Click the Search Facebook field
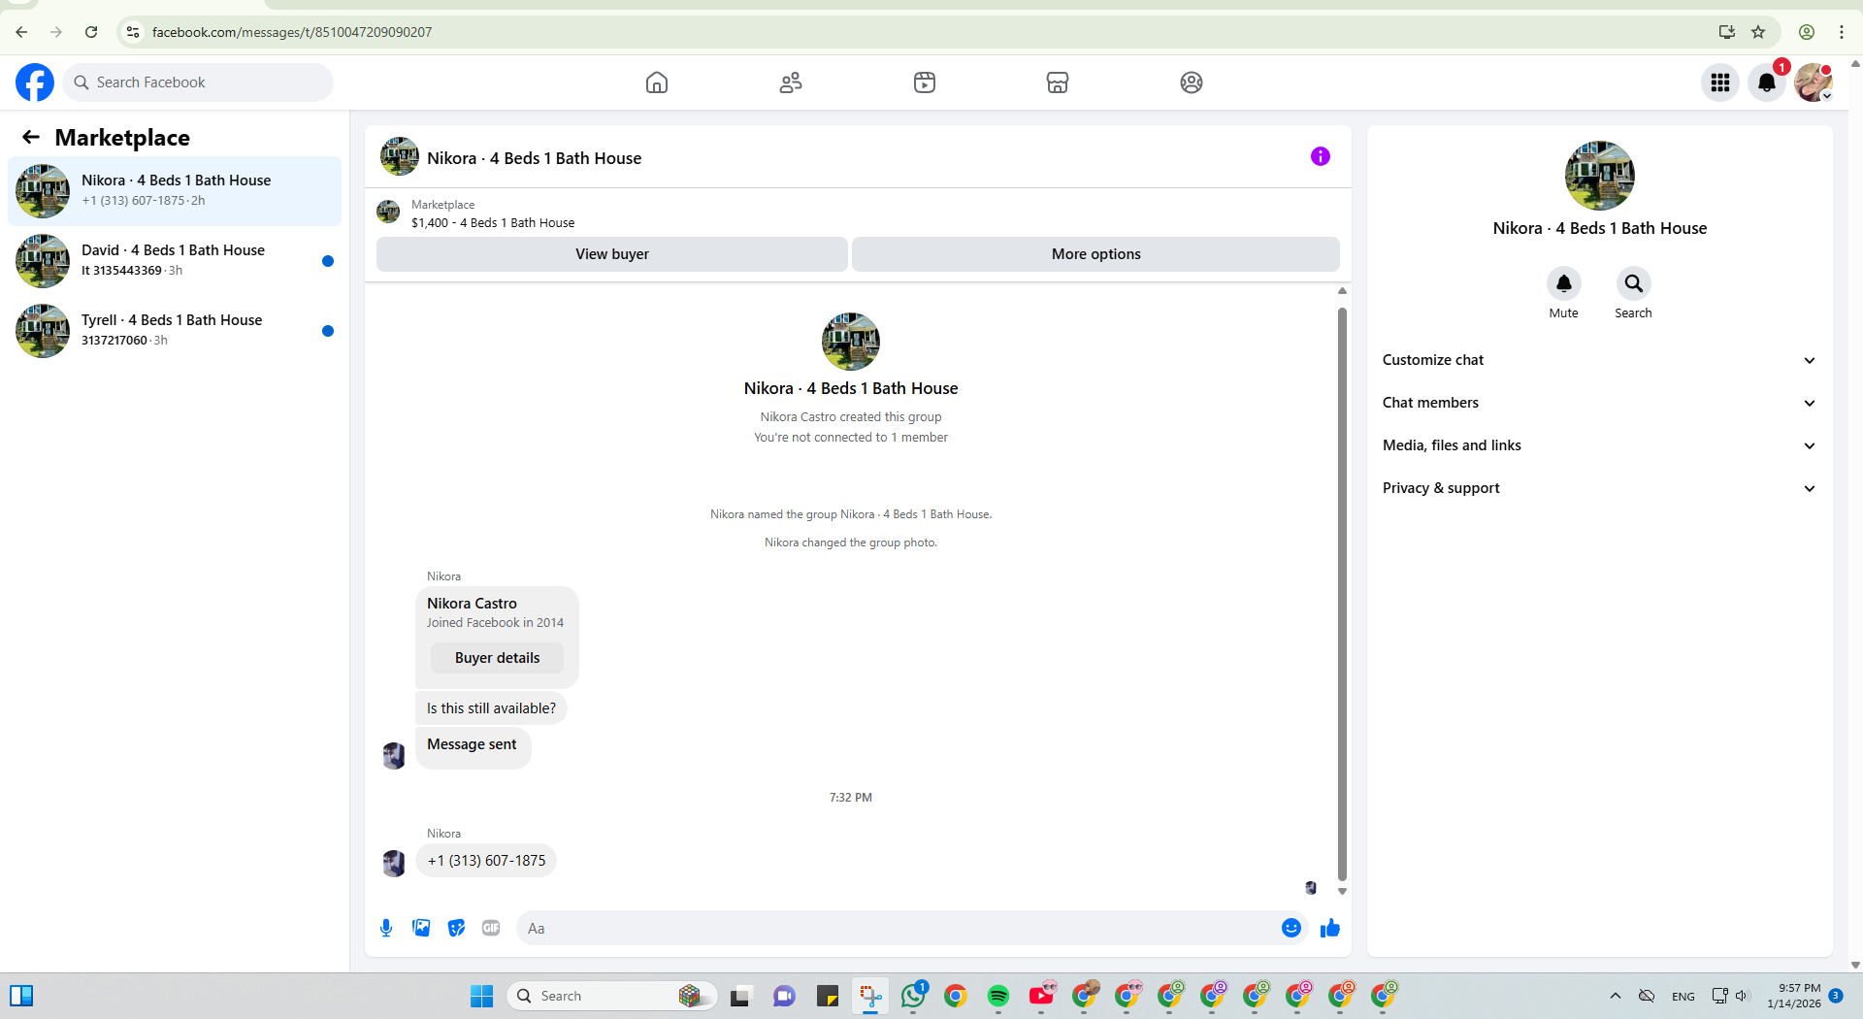This screenshot has height=1019, width=1863. [x=199, y=82]
